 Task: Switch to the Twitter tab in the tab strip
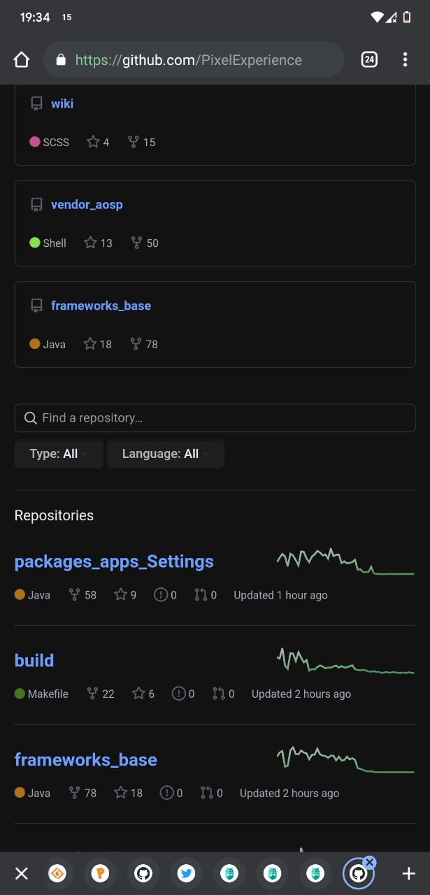tap(186, 873)
